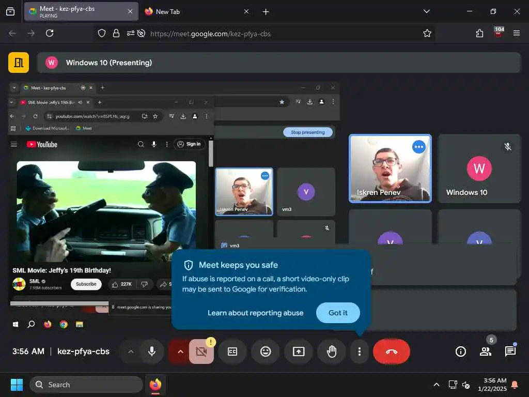Click the network status tray icon

click(453, 385)
